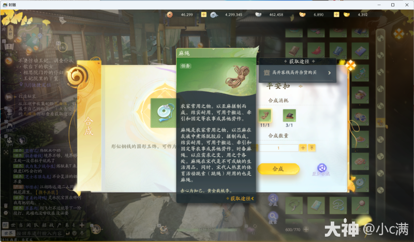Select the blue bead necklace in inventory
Image resolution: width=414 pixels, height=242 pixels.
pyautogui.click(x=338, y=205)
